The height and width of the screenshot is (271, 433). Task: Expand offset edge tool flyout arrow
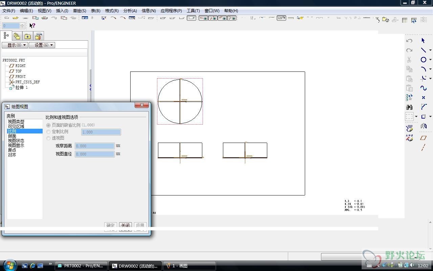pos(430,117)
